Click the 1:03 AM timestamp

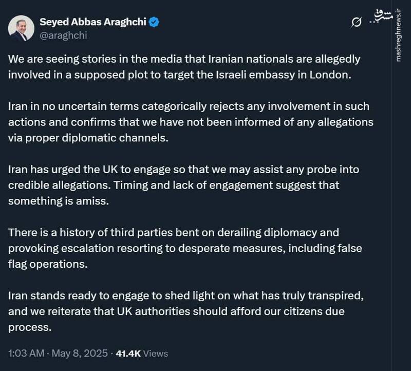pyautogui.click(x=25, y=354)
